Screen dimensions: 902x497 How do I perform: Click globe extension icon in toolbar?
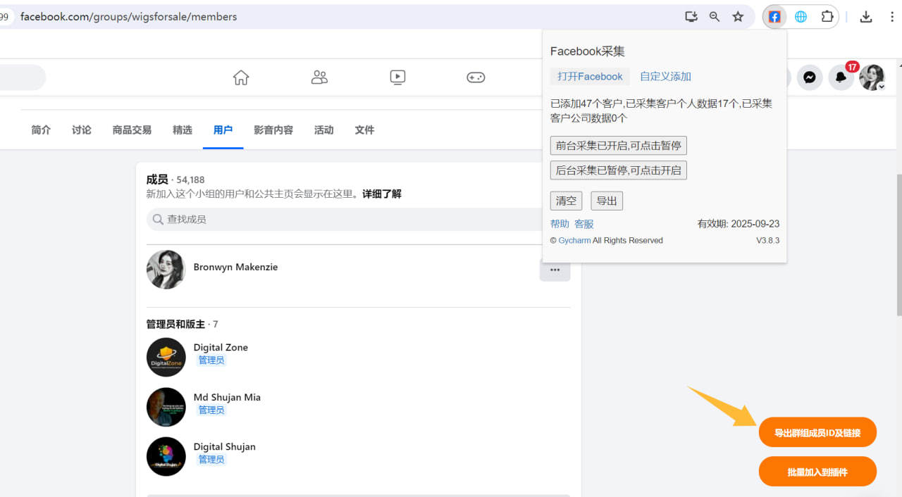click(x=801, y=17)
